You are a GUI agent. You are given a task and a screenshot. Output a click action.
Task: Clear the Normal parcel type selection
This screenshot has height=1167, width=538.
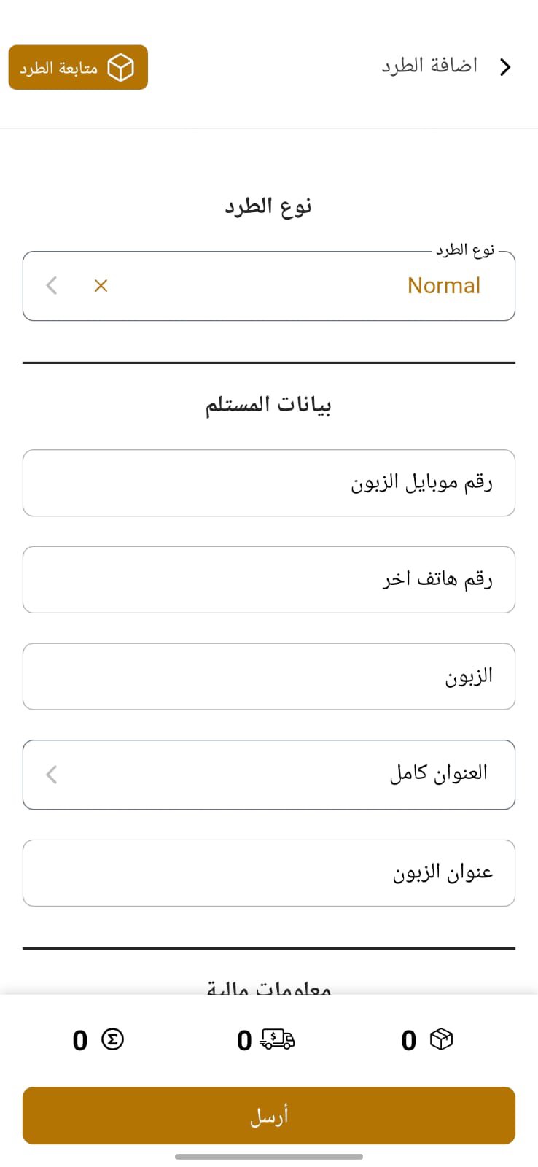coord(101,286)
